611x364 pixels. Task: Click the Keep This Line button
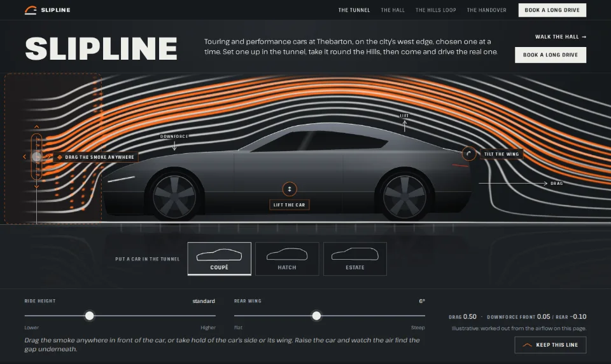pos(550,345)
